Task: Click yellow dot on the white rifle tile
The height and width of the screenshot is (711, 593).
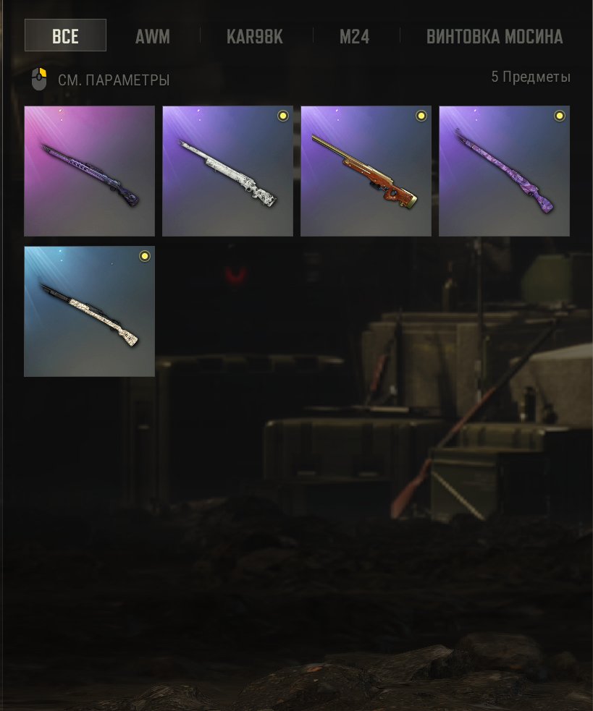Action: 283,116
